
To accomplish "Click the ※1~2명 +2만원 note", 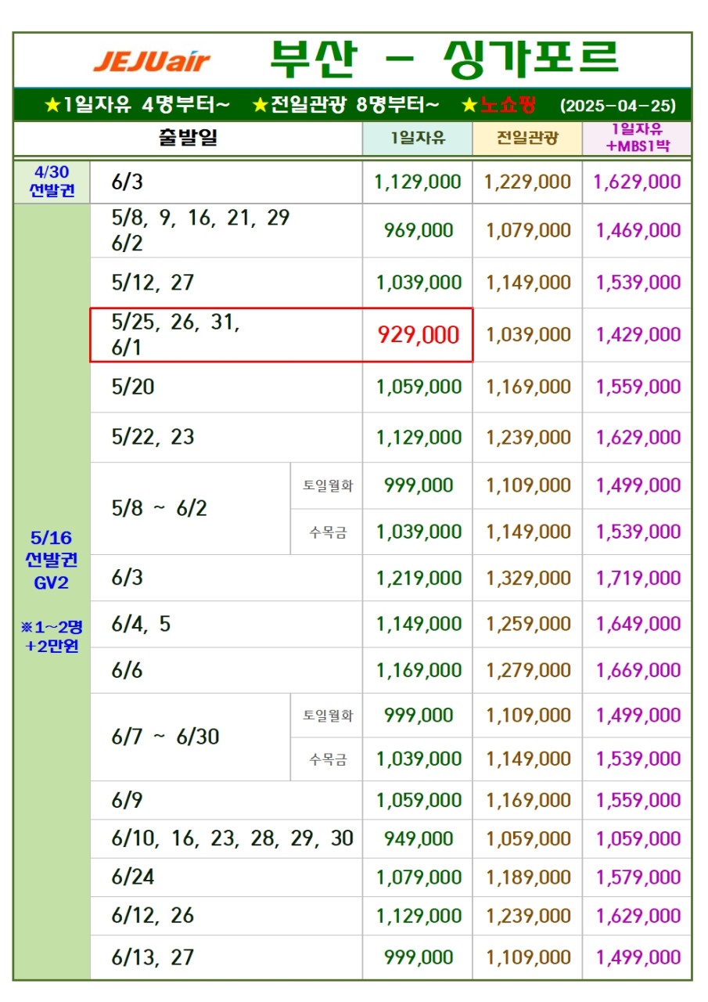I will 52,637.
